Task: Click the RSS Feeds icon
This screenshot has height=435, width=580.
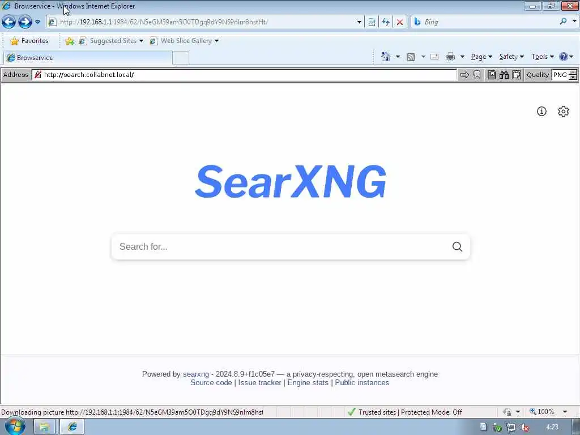Action: tap(411, 57)
